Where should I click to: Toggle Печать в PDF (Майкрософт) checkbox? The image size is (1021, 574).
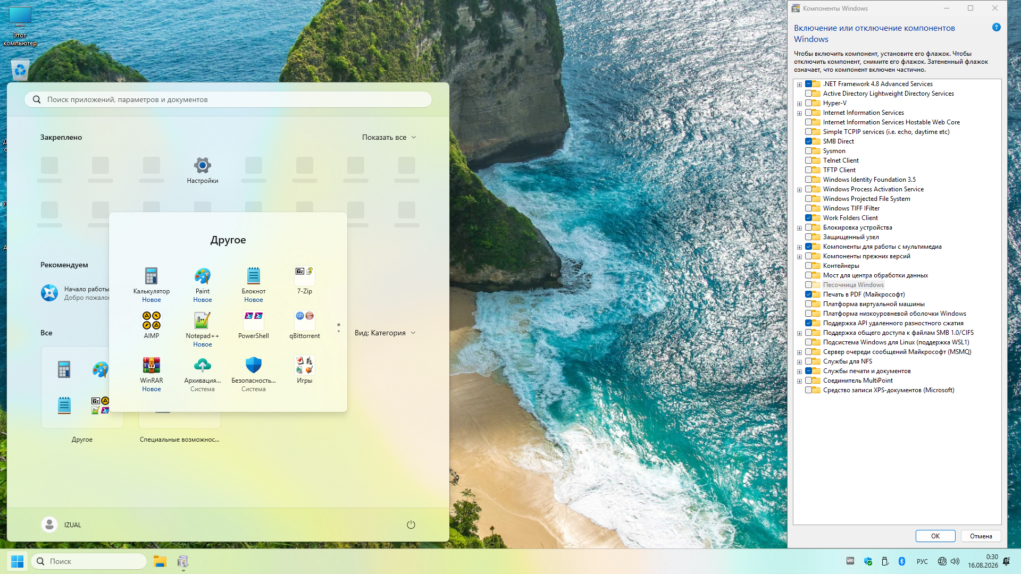click(x=808, y=294)
